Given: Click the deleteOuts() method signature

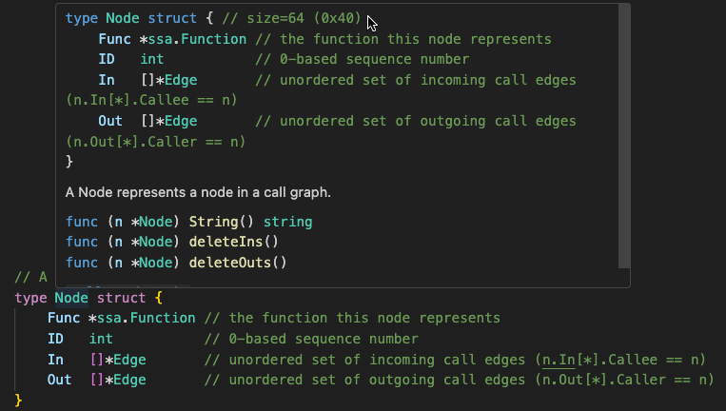Looking at the screenshot, I should point(237,263).
